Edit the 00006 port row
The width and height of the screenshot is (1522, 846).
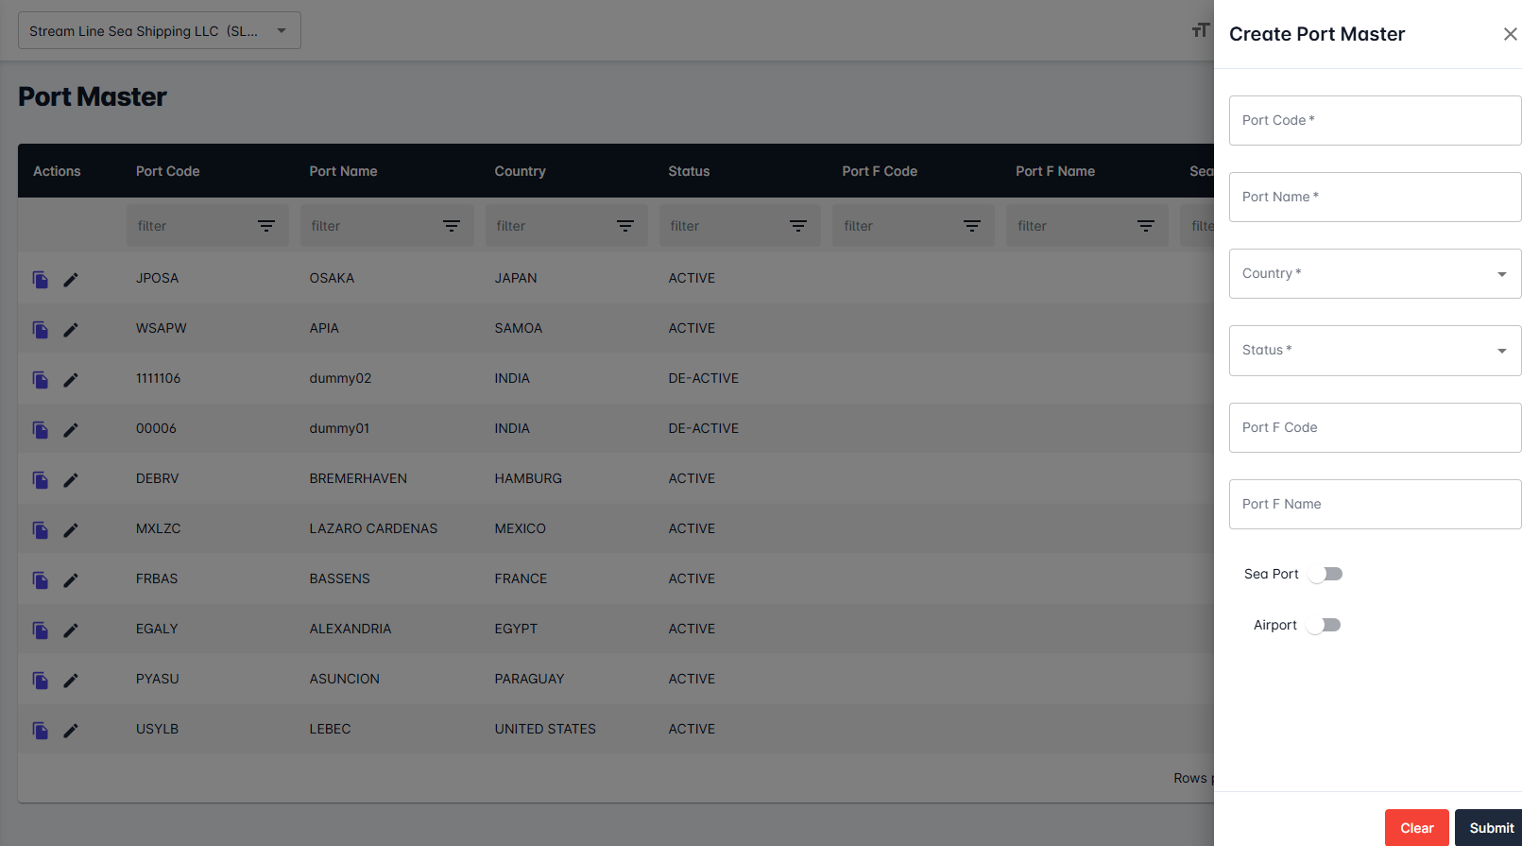tap(71, 429)
